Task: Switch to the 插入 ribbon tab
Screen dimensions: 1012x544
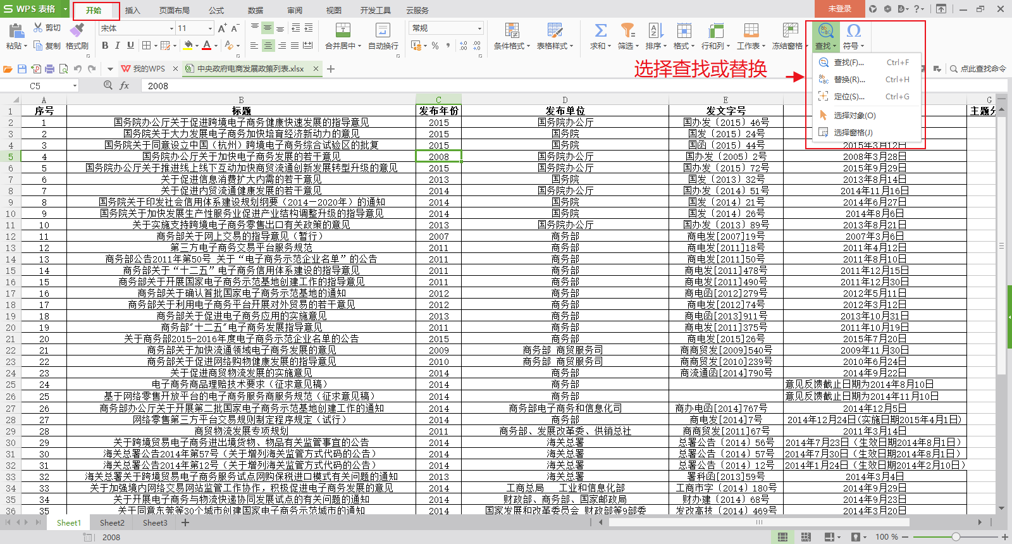Action: pos(132,11)
